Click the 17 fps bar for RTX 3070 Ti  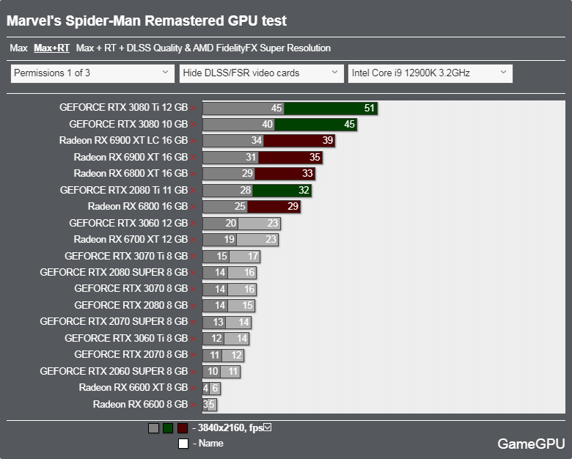[x=244, y=257]
